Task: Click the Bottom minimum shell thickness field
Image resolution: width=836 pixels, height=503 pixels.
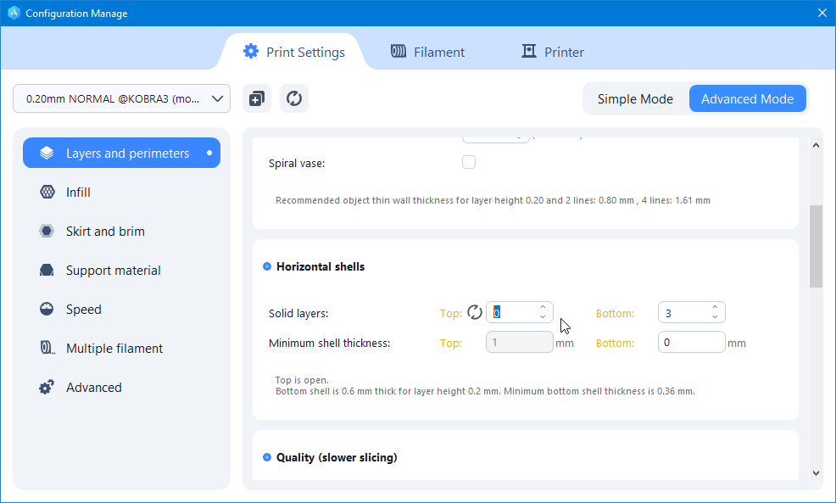Action: (692, 342)
